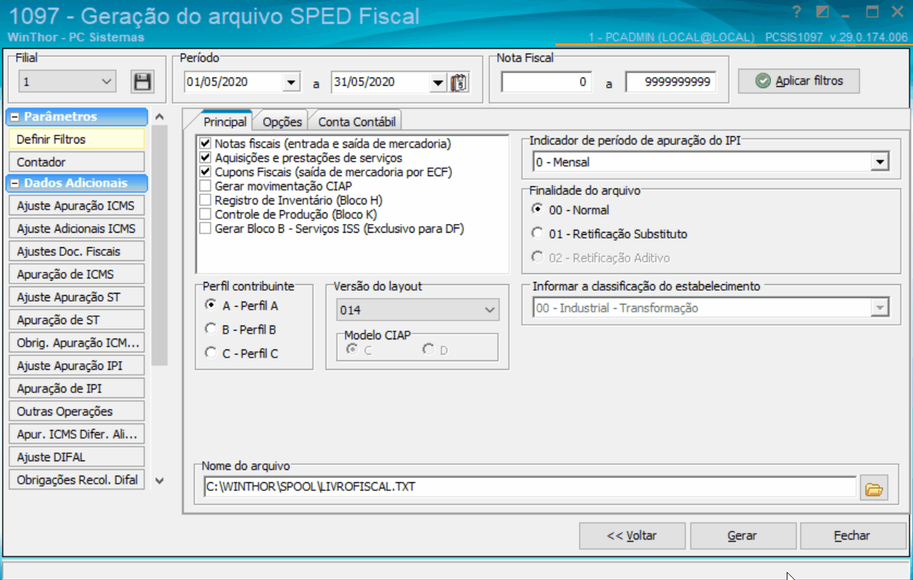Viewport: 913px width, 580px height.
Task: Collapse the Parâmetros section minus icon
Action: click(x=15, y=117)
